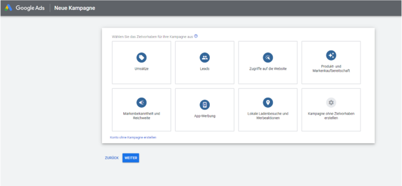This screenshot has height=186, width=402.
Task: Click the Leads label text
Action: point(205,69)
